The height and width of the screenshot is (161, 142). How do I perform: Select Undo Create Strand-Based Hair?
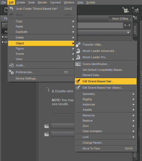click(x=42, y=9)
